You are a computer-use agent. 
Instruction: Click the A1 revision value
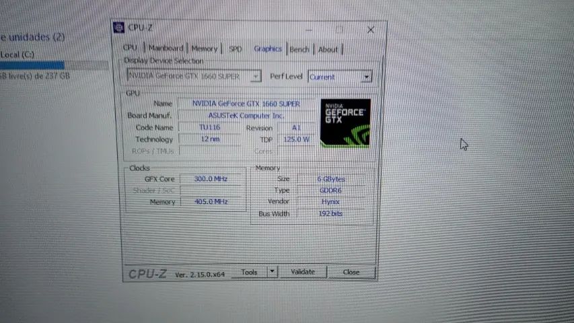tap(296, 127)
